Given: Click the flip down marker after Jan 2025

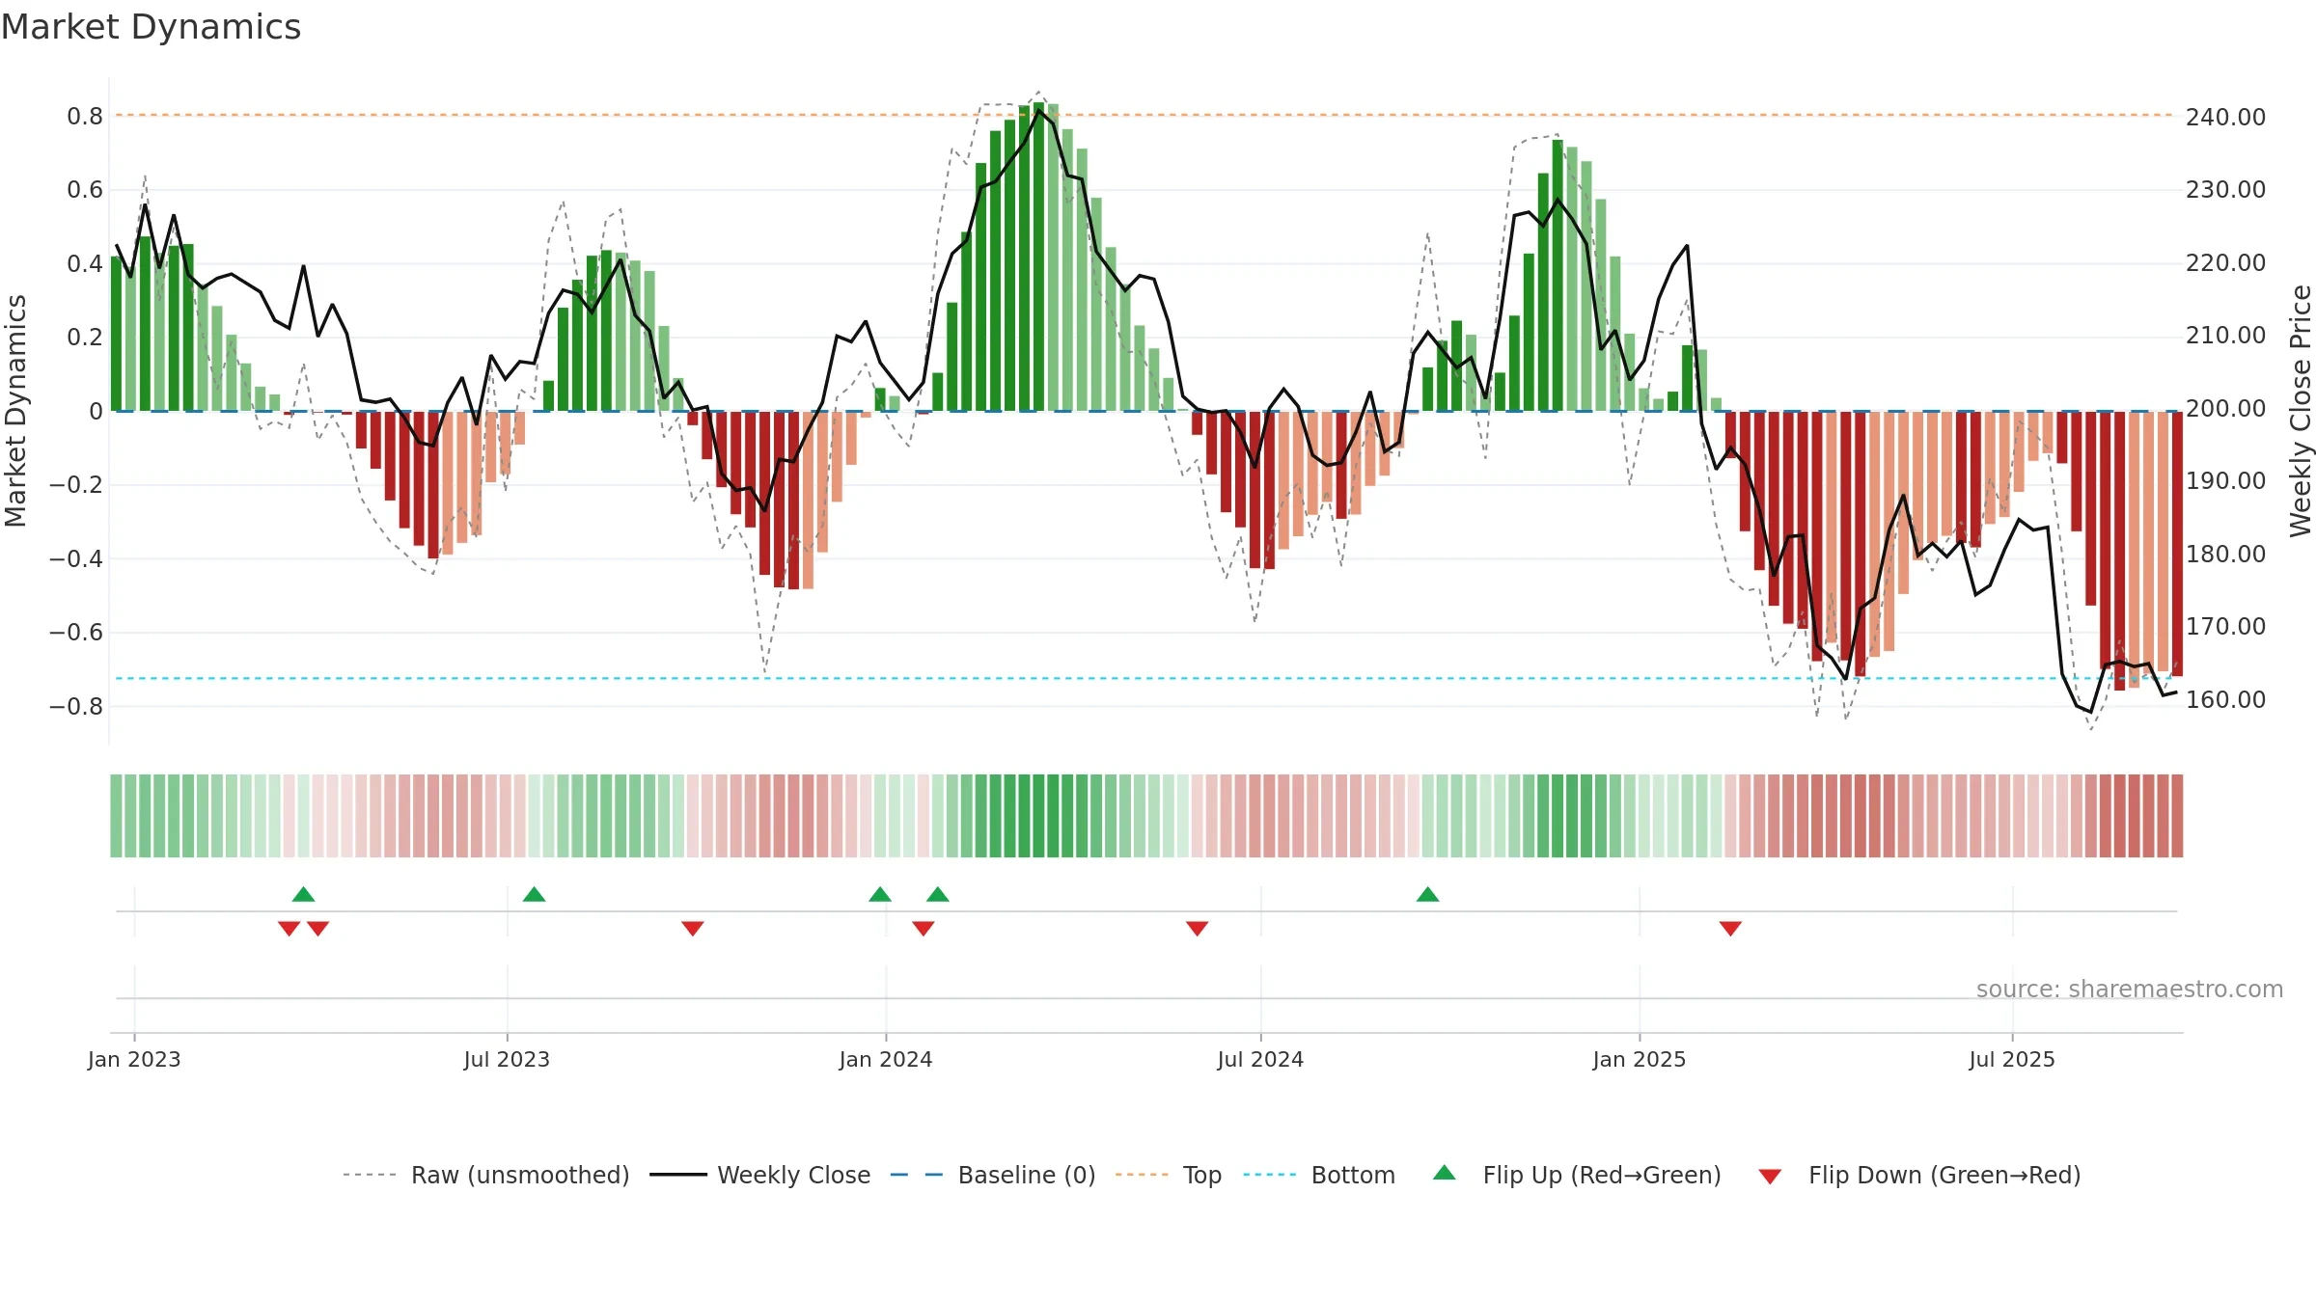Looking at the screenshot, I should pos(1730,928).
